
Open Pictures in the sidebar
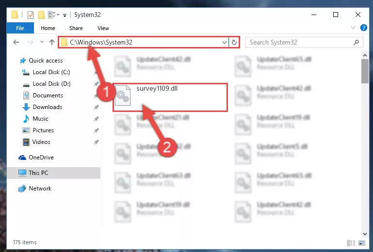(x=43, y=130)
